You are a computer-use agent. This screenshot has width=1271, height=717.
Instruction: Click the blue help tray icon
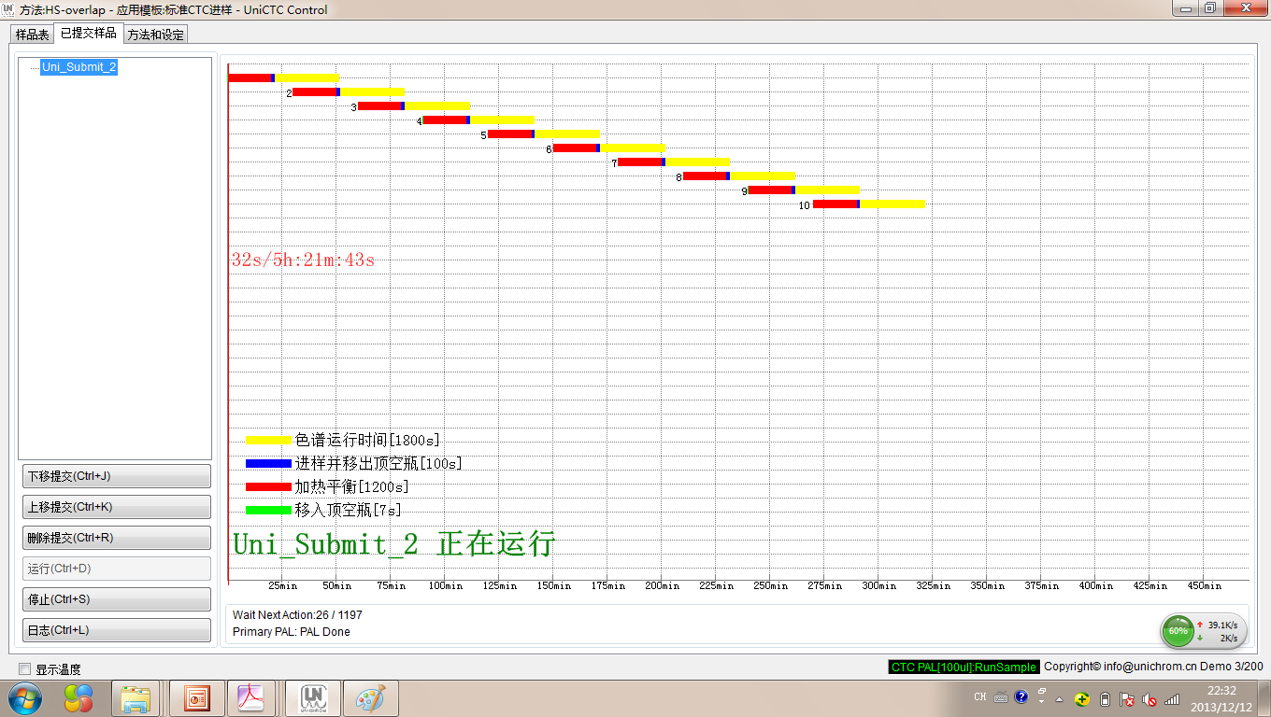1021,697
